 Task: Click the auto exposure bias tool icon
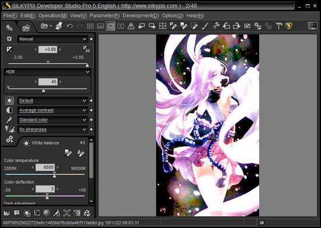tap(86, 49)
